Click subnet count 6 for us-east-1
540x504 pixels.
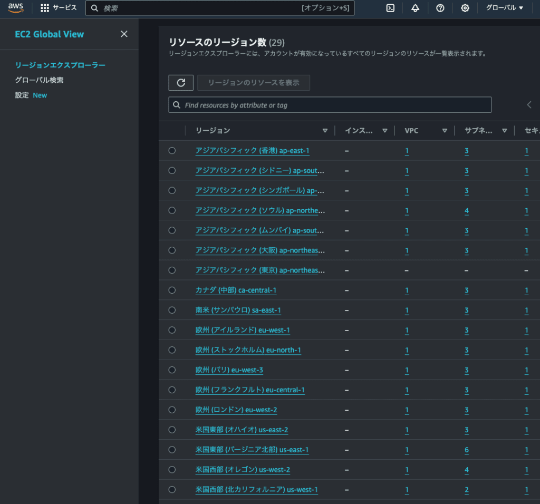click(467, 450)
